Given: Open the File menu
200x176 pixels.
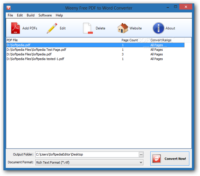Looking at the screenshot, I should (x=10, y=15).
